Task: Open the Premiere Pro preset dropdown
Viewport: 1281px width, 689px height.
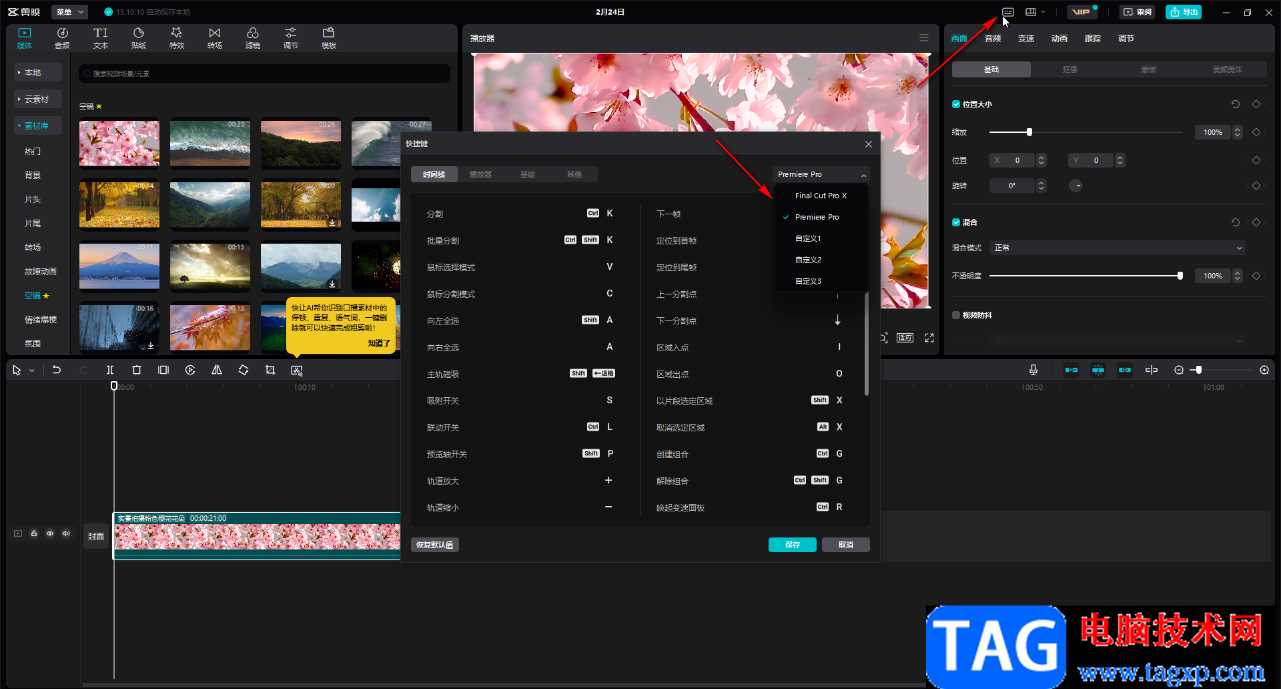Action: (x=821, y=174)
